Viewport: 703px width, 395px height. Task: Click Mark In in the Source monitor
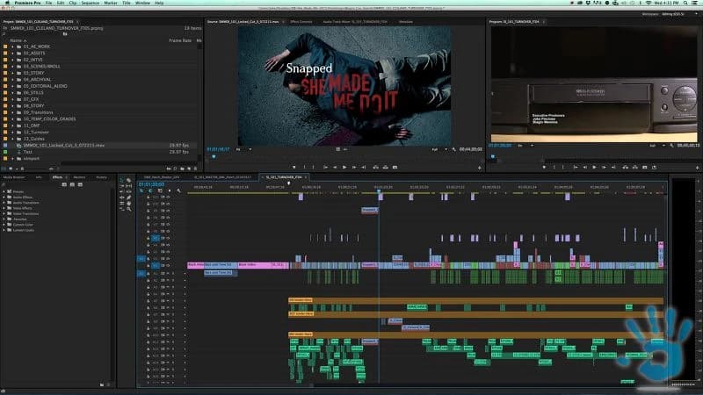click(x=304, y=167)
